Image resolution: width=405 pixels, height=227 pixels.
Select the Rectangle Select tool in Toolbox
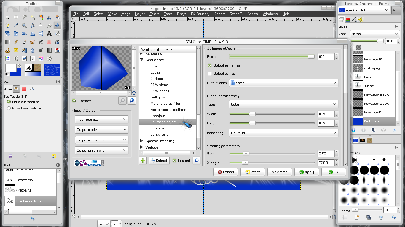click(x=8, y=17)
